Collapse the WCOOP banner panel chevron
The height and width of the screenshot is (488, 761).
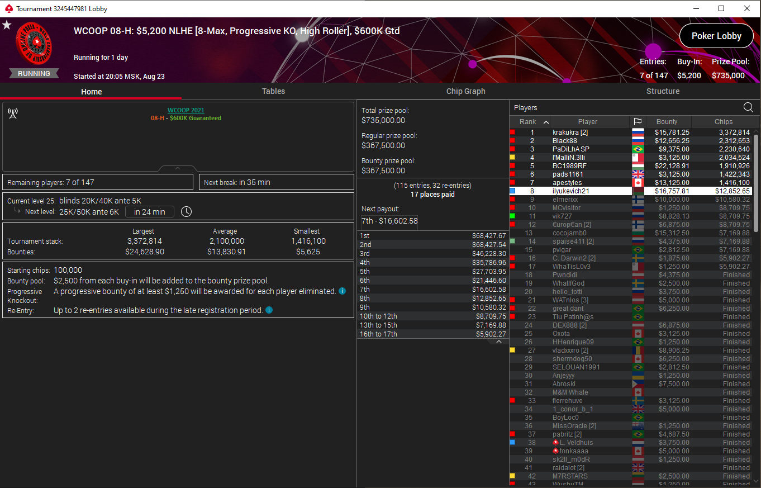point(178,168)
